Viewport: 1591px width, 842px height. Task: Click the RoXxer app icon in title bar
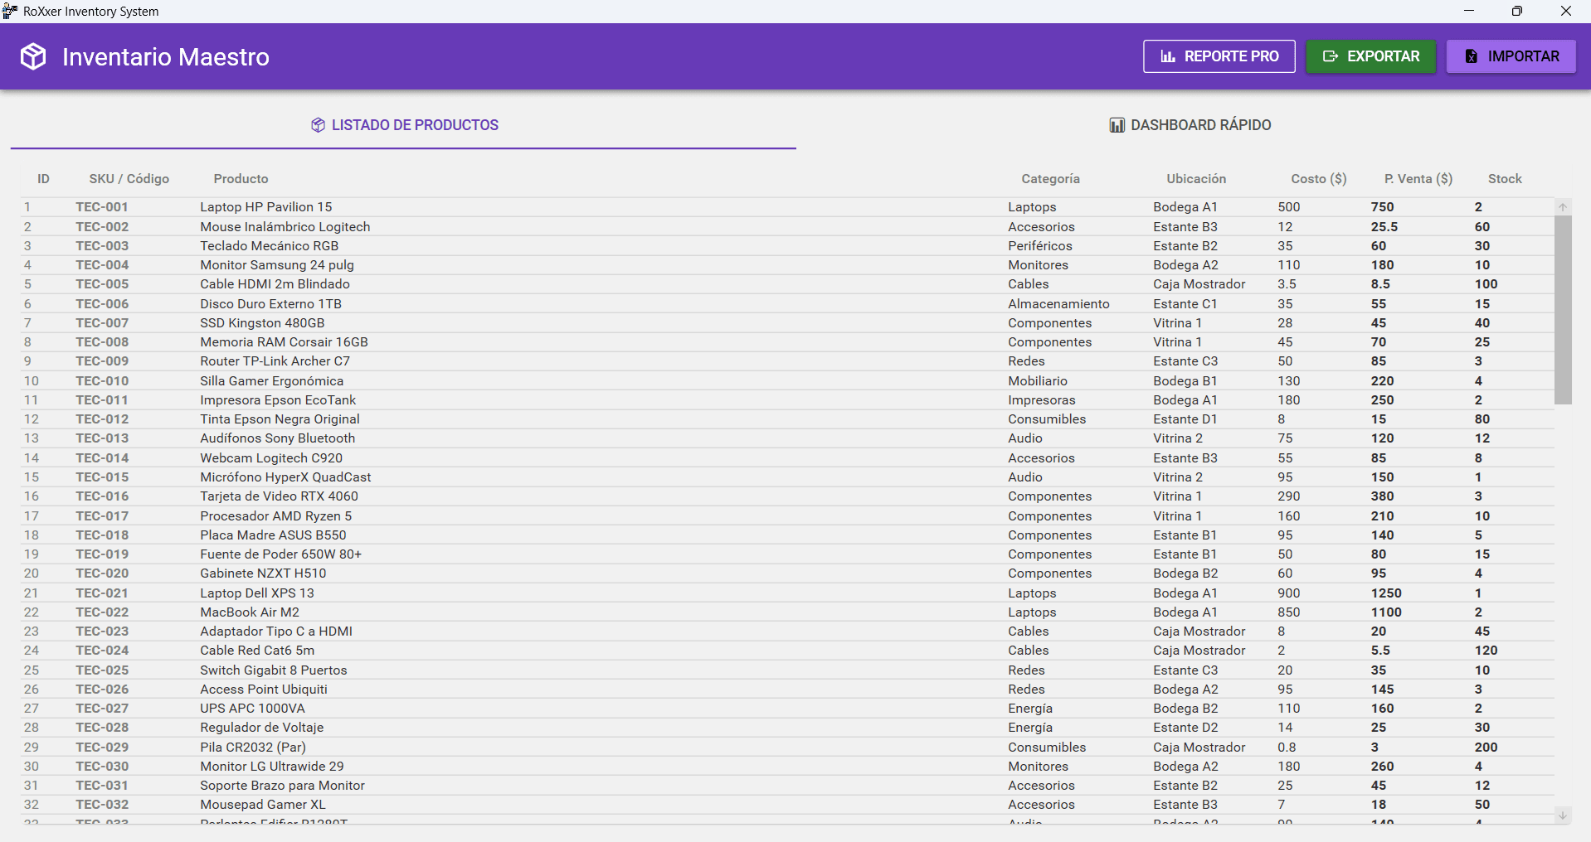10,11
